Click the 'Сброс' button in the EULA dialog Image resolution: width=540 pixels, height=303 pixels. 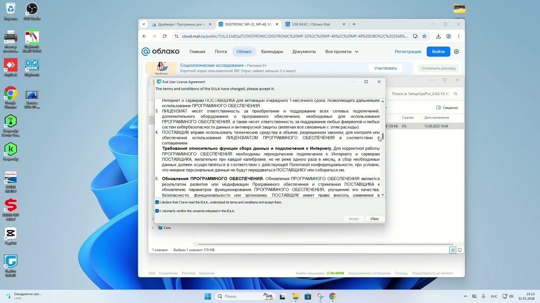coord(375,219)
